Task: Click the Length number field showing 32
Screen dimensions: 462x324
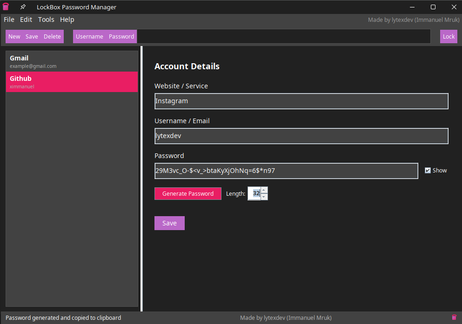Action: pyautogui.click(x=254, y=194)
